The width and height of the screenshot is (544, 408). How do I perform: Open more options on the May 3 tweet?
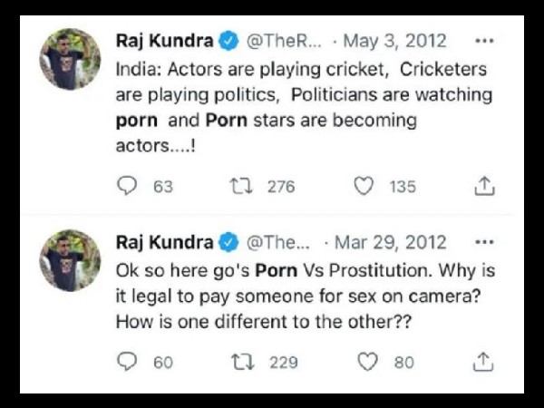coord(485,42)
